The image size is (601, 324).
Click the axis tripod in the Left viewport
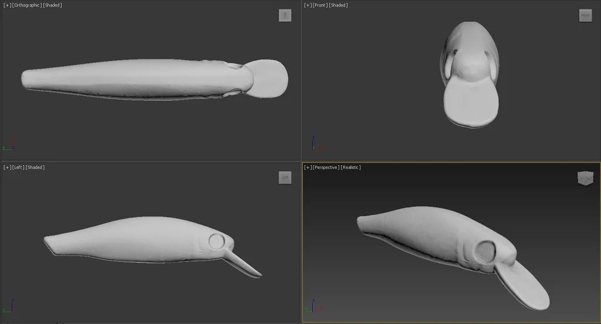coord(9,306)
